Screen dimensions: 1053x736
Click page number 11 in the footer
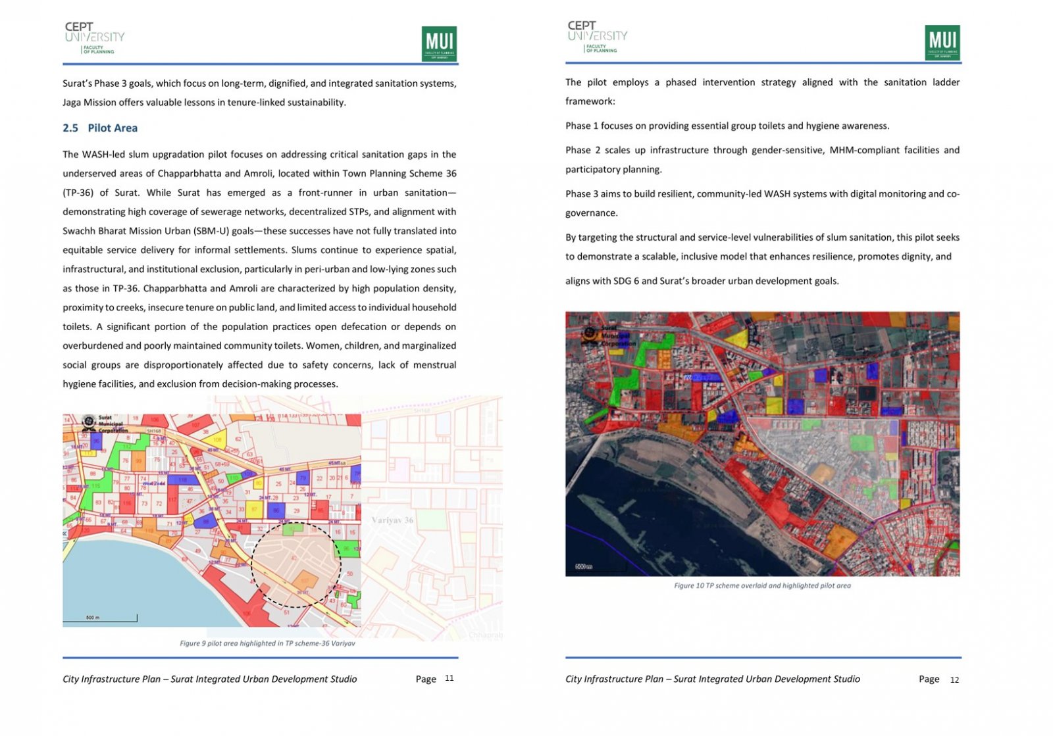pyautogui.click(x=449, y=678)
